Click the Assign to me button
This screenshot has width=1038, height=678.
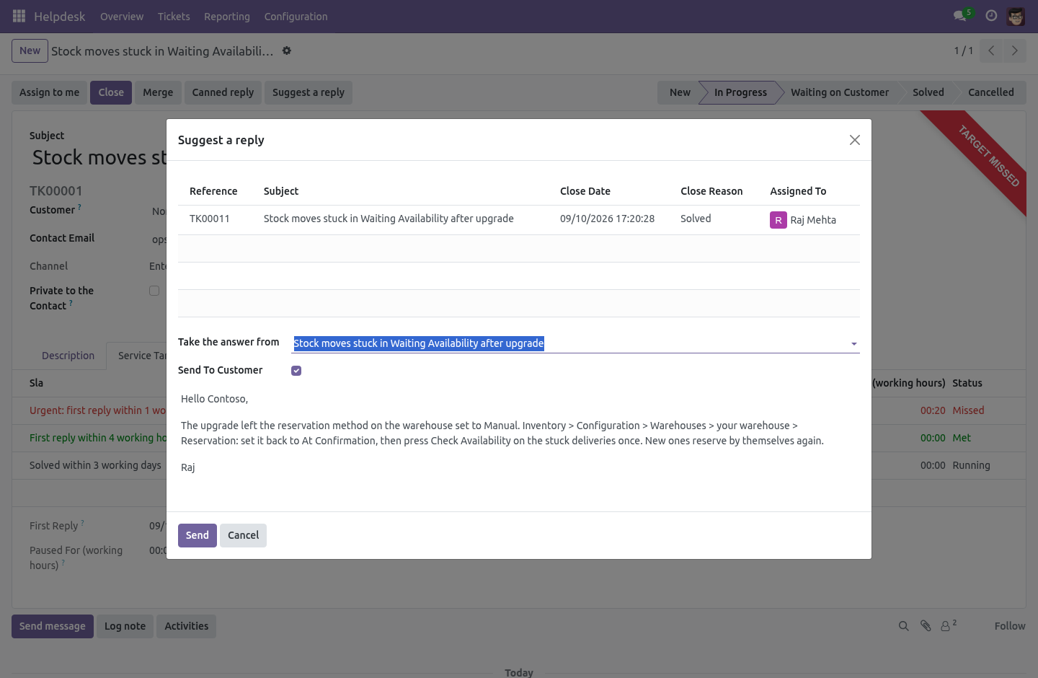(x=50, y=92)
